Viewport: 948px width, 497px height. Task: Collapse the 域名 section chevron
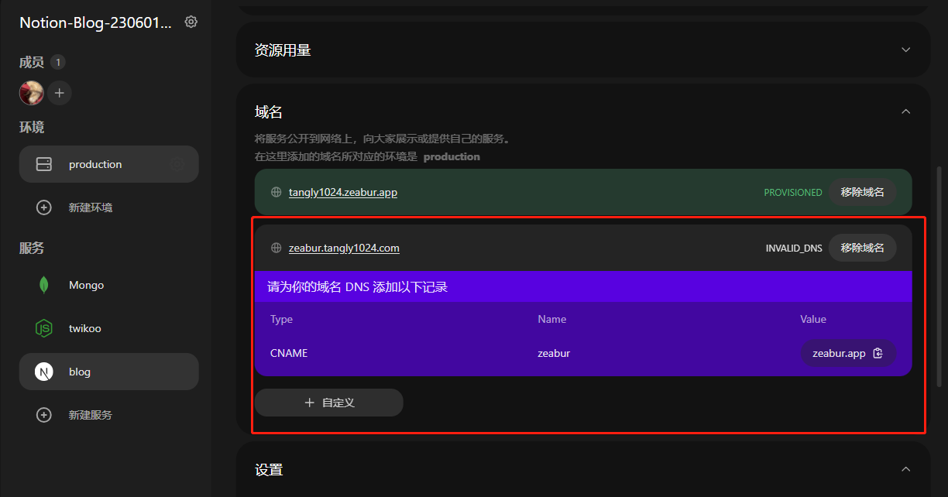coord(906,112)
